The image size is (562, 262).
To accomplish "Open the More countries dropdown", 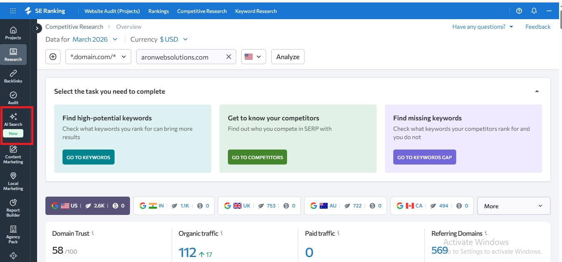I will [513, 205].
